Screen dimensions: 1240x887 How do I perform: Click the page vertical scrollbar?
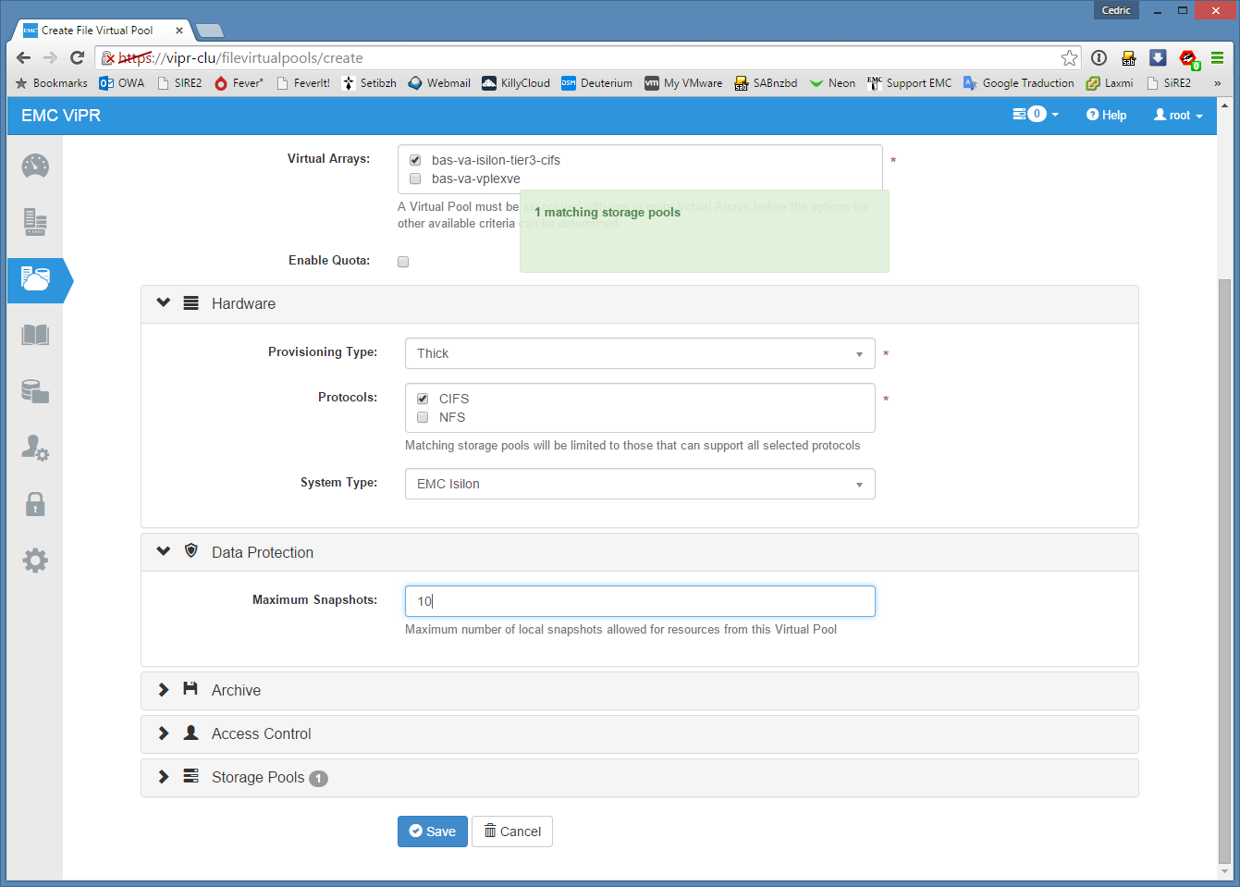point(1224,570)
